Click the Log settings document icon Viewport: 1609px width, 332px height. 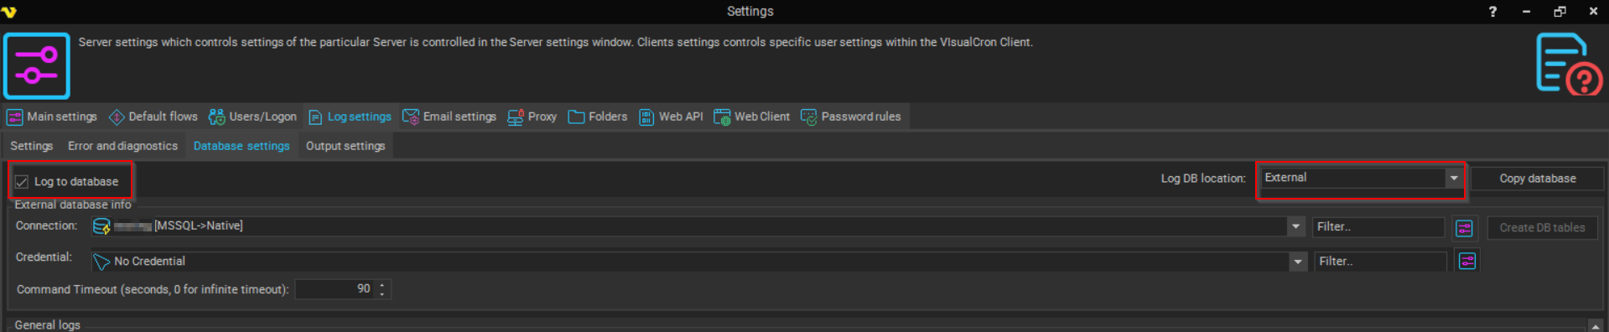(x=315, y=117)
